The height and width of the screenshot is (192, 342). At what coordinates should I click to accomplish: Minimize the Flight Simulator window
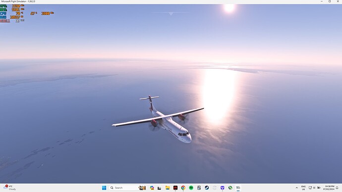(322, 1)
